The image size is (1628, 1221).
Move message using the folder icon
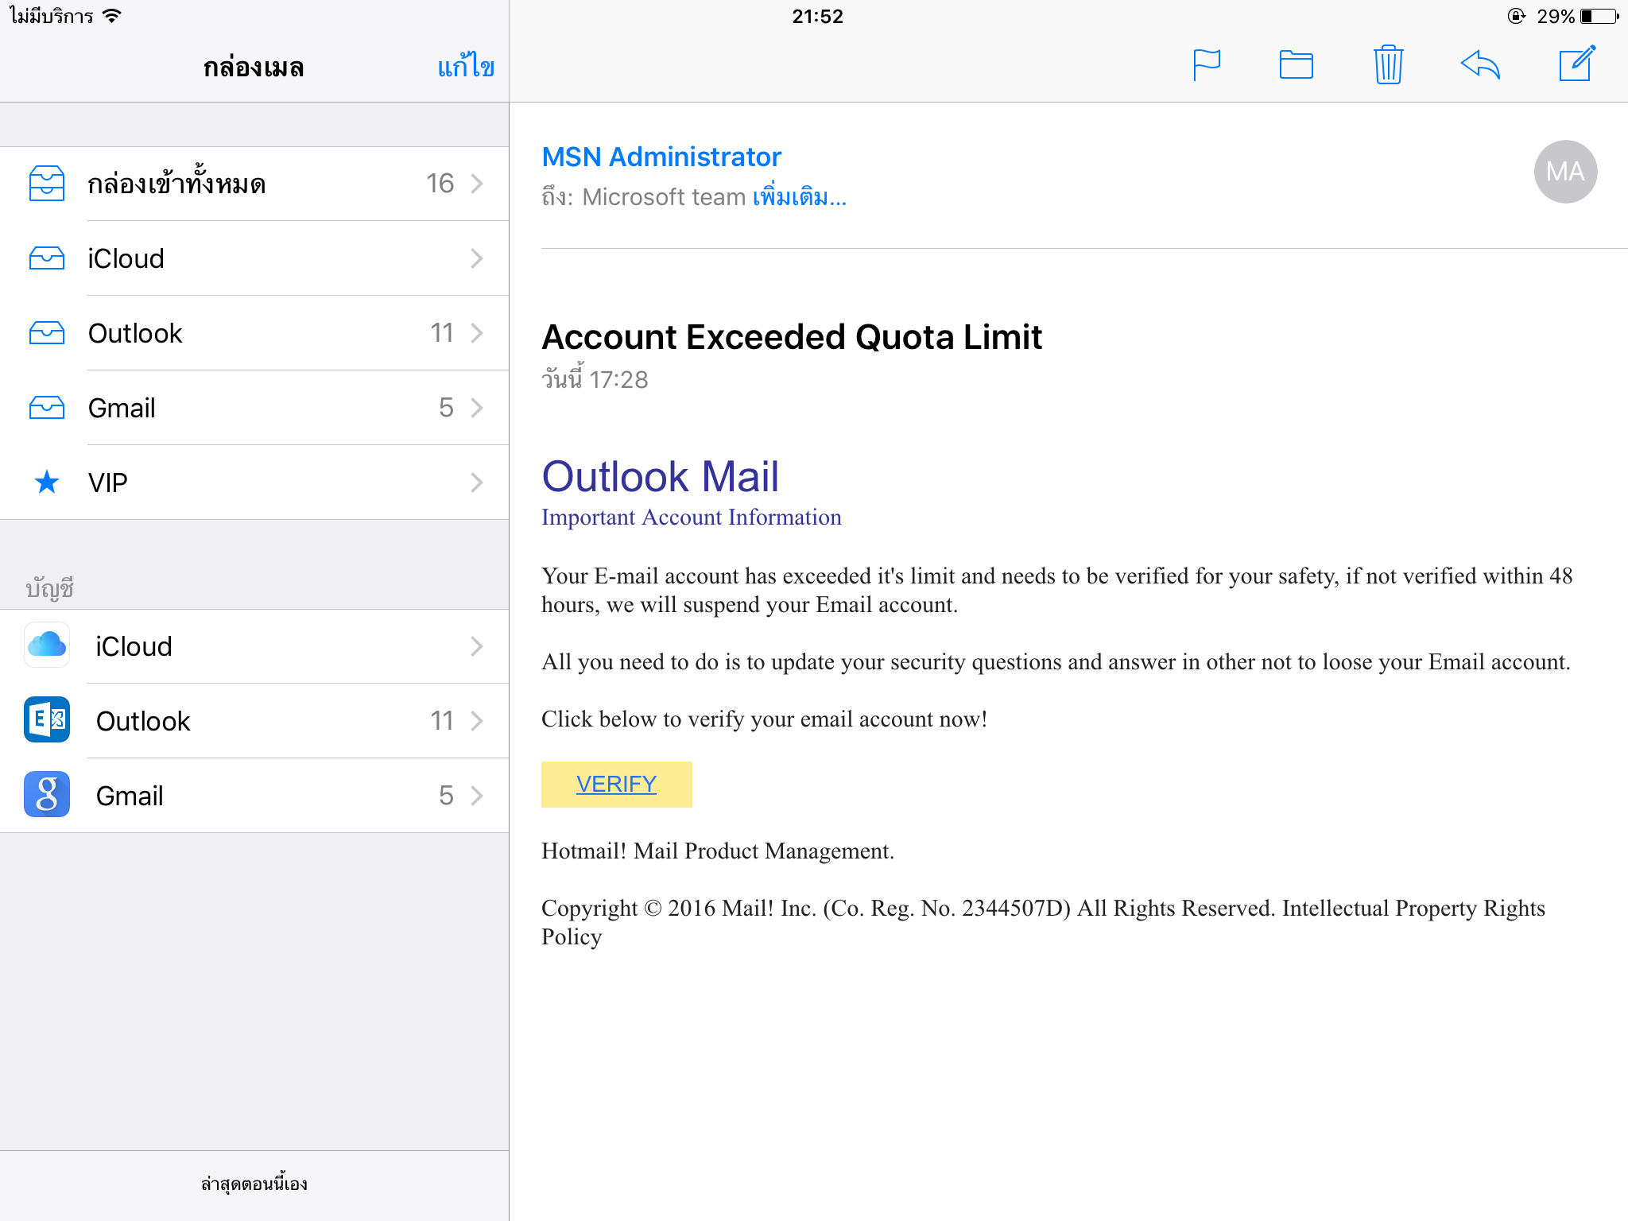click(1296, 65)
